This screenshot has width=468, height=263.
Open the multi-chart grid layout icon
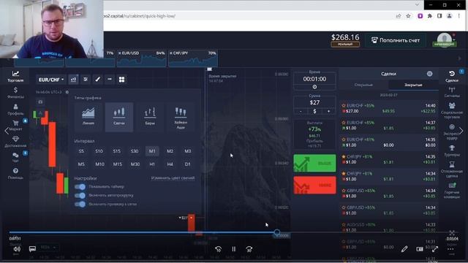click(122, 80)
